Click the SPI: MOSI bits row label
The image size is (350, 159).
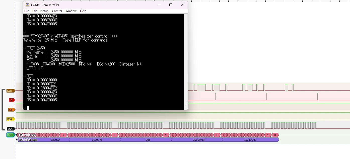click(28, 135)
